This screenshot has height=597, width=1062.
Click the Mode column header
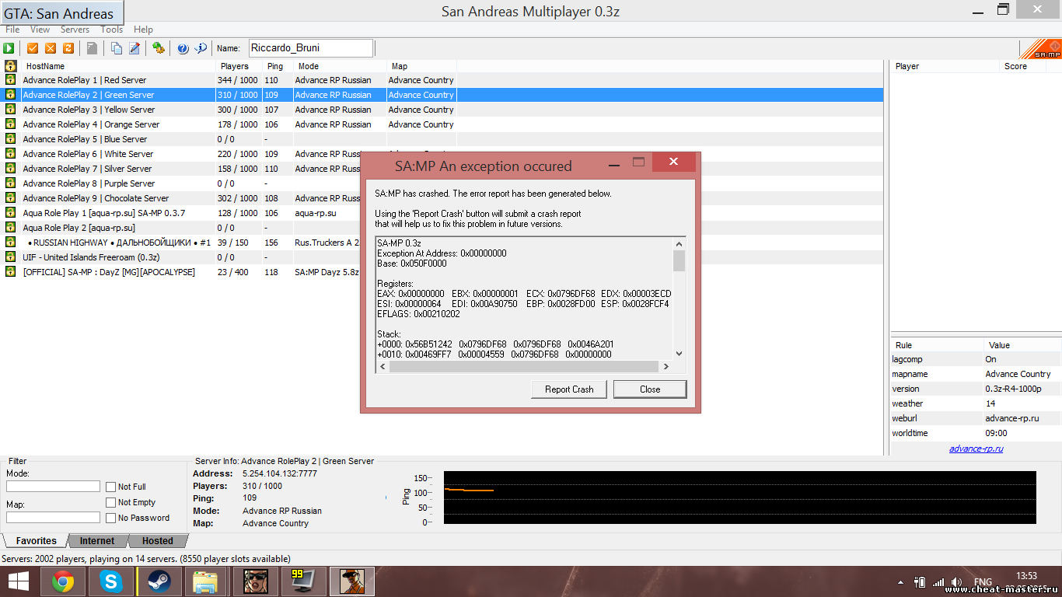pos(340,66)
